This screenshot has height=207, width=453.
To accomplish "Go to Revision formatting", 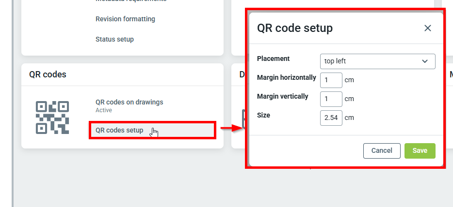I will click(125, 19).
